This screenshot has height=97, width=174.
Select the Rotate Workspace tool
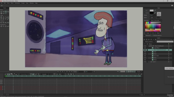pos(6,26)
